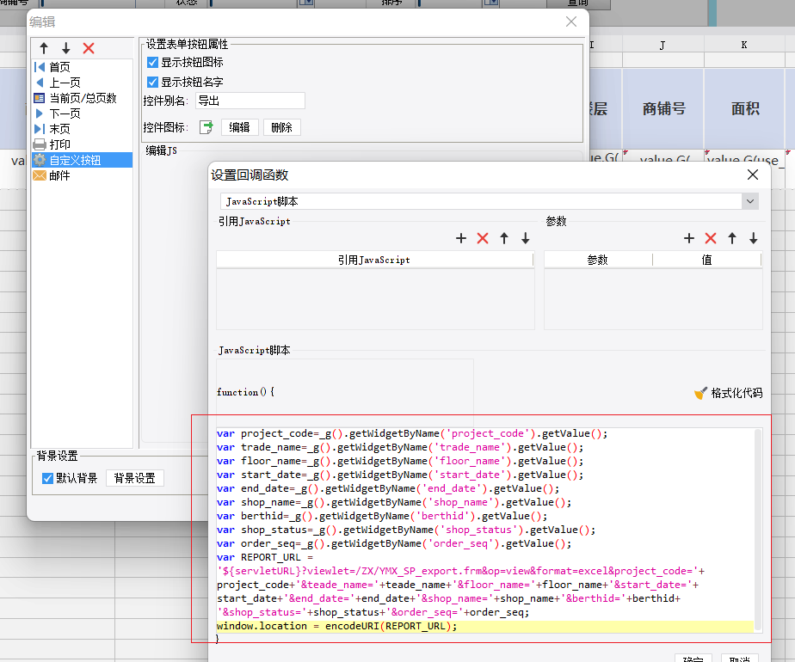Click the 格式化代码 format code broom icon
Screen dimensions: 795x662
tap(701, 393)
